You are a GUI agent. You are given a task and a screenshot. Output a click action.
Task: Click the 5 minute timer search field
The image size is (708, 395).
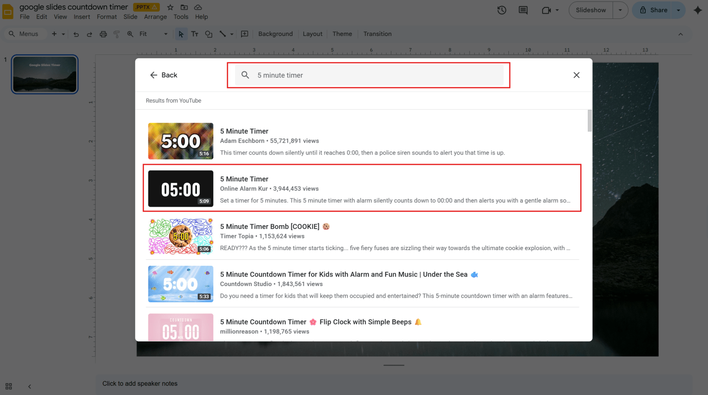tap(369, 75)
